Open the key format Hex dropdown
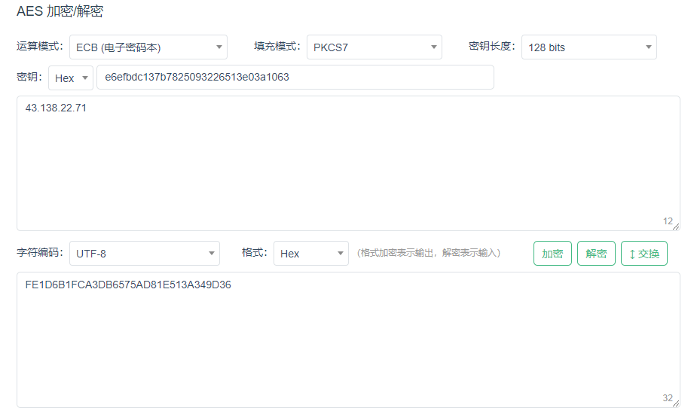The height and width of the screenshot is (414, 694). 71,78
